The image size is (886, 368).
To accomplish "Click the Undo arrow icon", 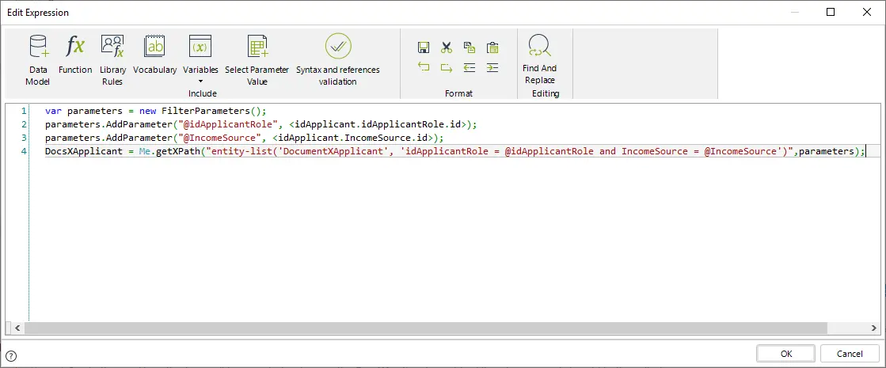I will point(424,67).
